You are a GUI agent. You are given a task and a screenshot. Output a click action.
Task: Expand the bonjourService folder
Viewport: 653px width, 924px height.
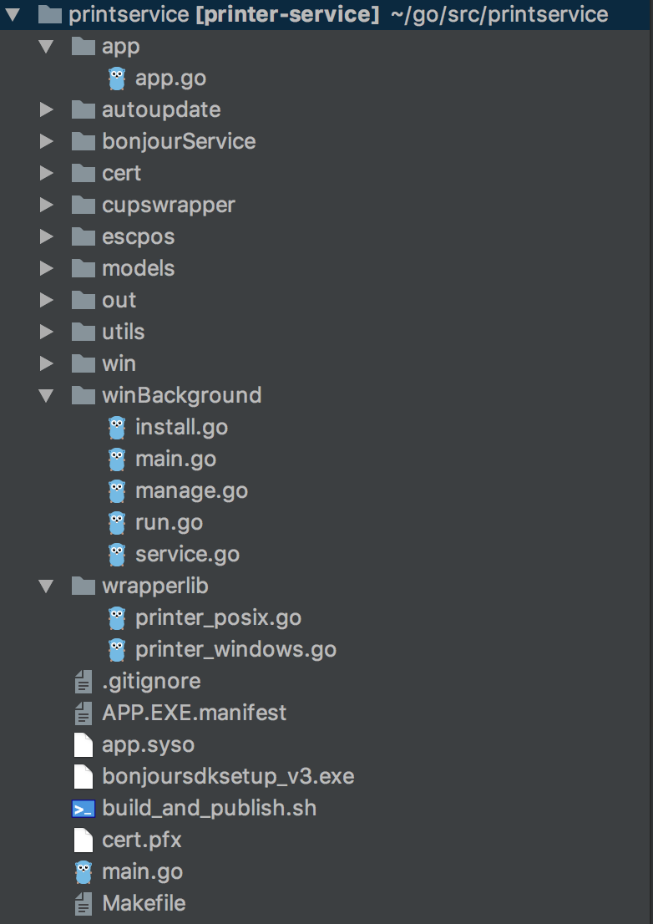[x=48, y=141]
